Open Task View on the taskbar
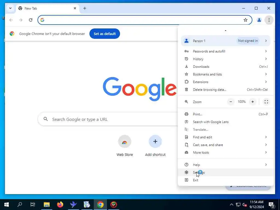This screenshot has width=280, height=210. click(33, 205)
